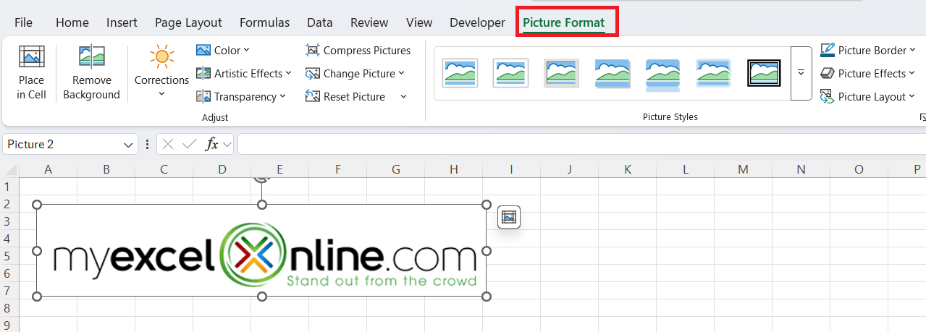
Task: Open the Page Layout tab
Action: [188, 22]
